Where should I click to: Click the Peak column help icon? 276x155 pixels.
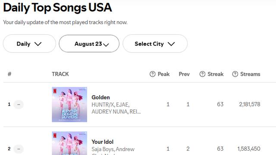(x=152, y=74)
